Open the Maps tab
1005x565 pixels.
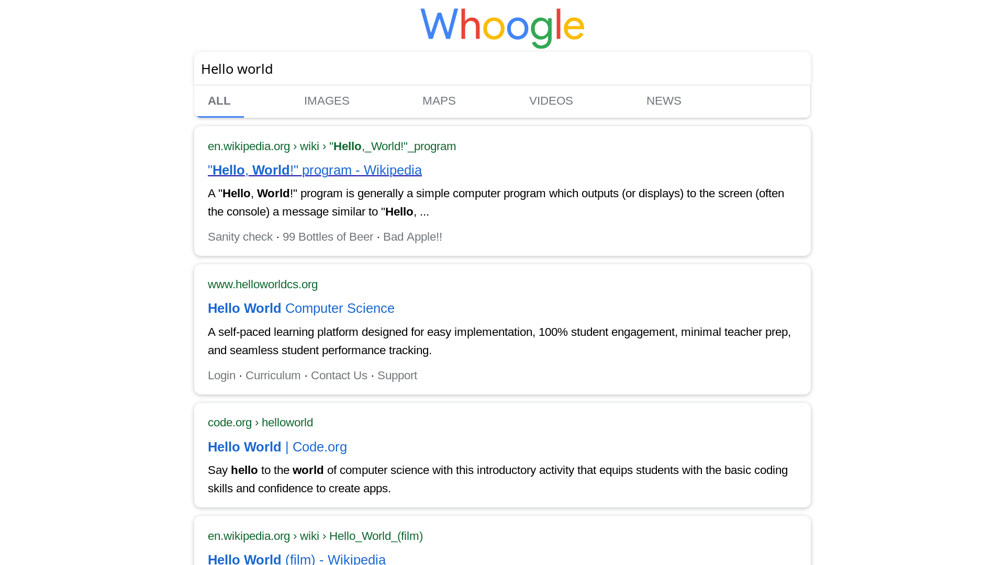tap(439, 101)
